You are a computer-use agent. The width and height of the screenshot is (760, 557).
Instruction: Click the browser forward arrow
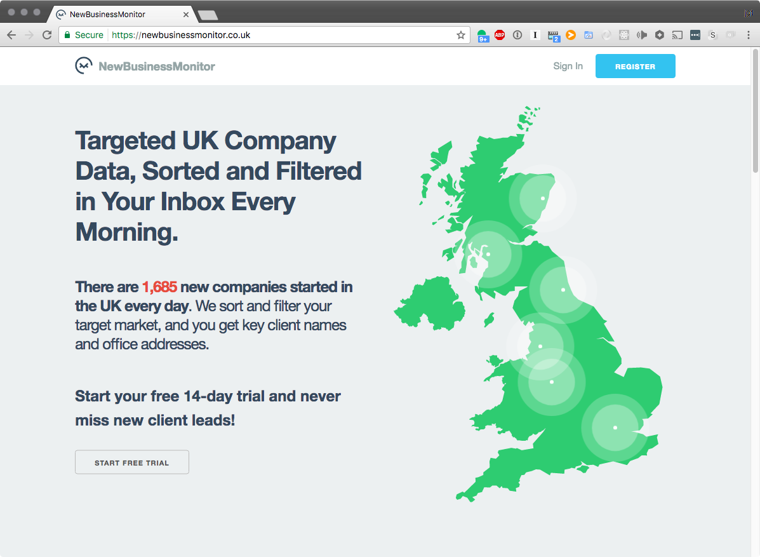coord(29,35)
